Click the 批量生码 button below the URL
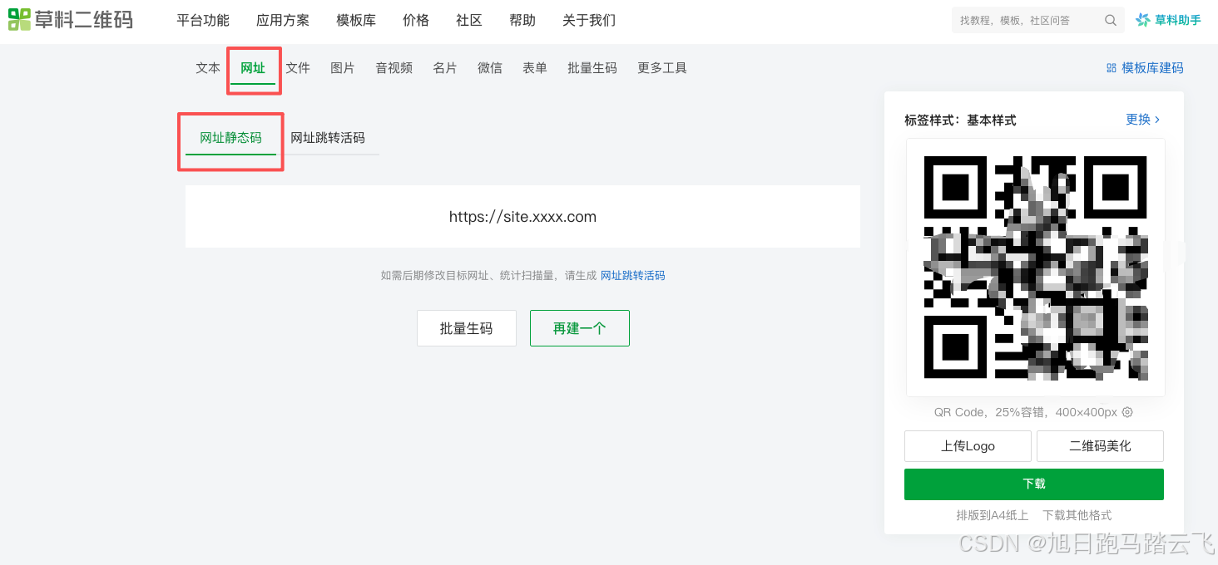The height and width of the screenshot is (565, 1218). coord(467,328)
